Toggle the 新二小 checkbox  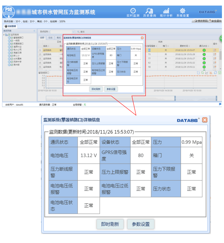coord(12,56)
